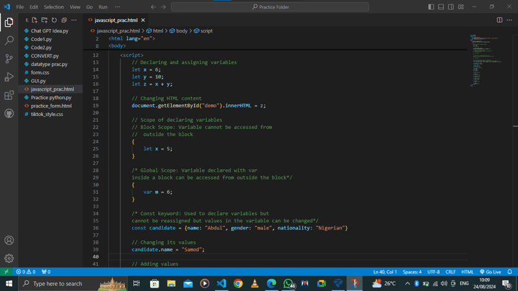Open the Extensions view
Viewport: 518px width, 291px height.
[x=9, y=95]
